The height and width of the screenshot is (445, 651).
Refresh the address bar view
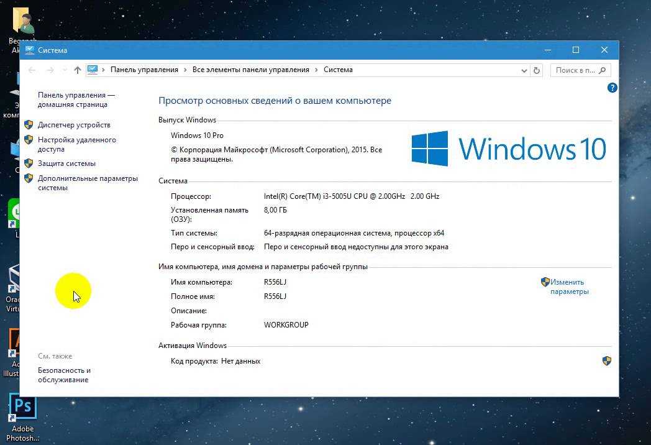(x=537, y=70)
